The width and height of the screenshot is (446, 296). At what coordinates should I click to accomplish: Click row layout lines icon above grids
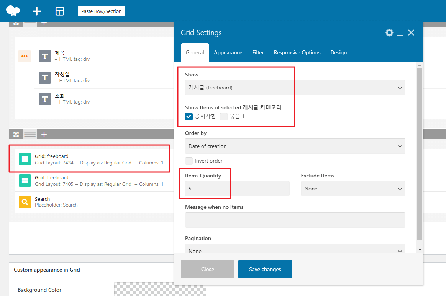click(30, 134)
